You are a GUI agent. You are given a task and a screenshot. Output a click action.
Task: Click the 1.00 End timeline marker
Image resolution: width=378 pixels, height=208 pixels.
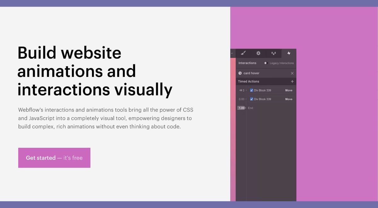pos(242,108)
